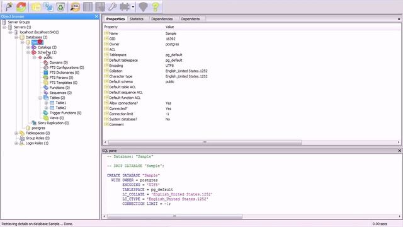Expand the Login Roles (1) node

(16, 143)
